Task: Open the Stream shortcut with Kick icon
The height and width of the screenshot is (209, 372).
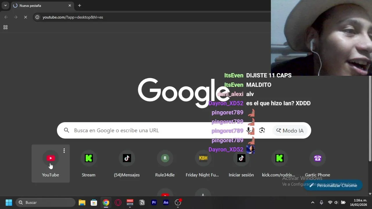Action: [89, 164]
